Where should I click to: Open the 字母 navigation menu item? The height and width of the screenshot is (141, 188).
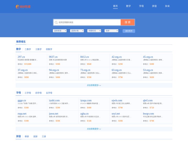(141, 6)
